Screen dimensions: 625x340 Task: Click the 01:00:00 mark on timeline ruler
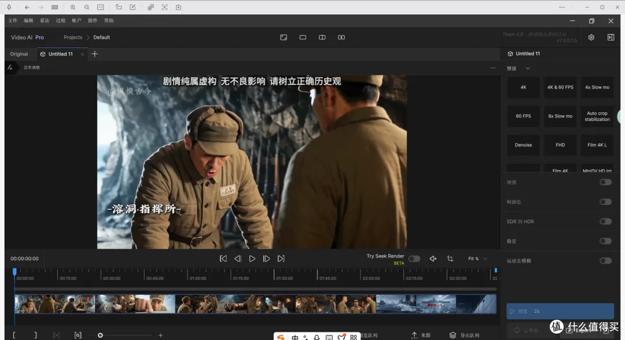coord(198,278)
